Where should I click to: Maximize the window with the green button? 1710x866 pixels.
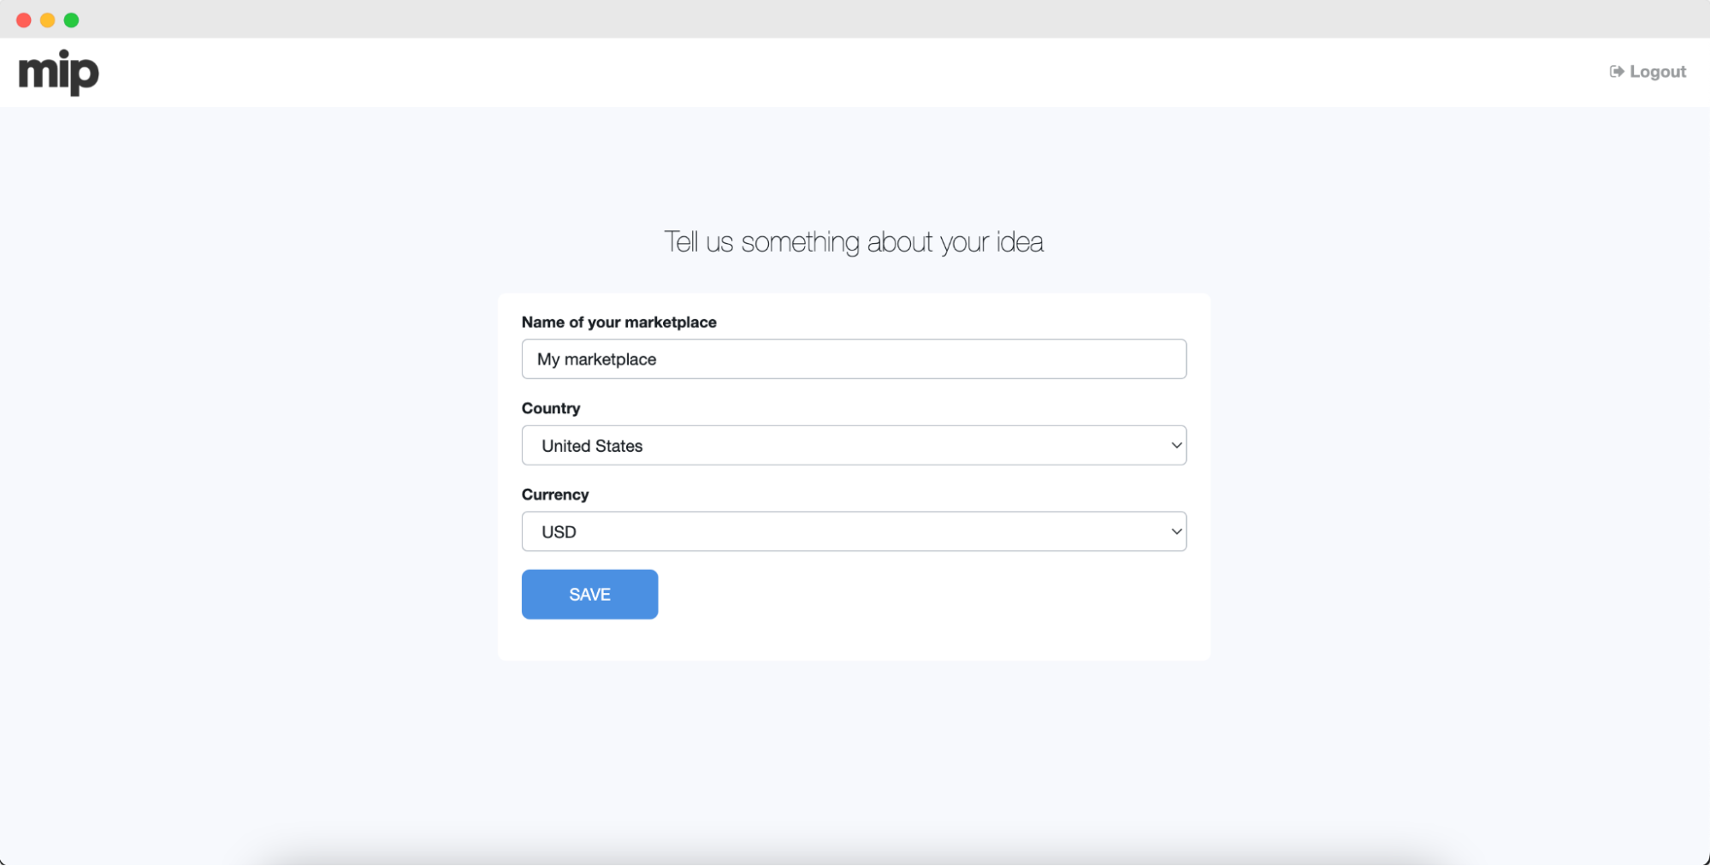coord(72,20)
